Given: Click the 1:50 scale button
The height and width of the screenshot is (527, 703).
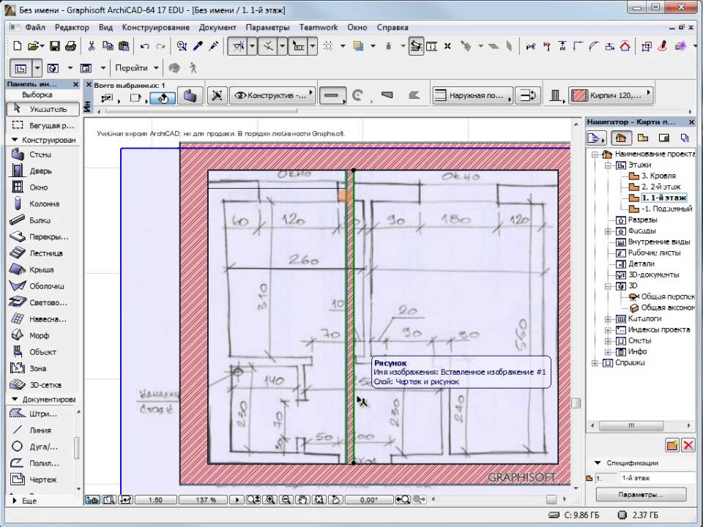Looking at the screenshot, I should click(x=155, y=500).
